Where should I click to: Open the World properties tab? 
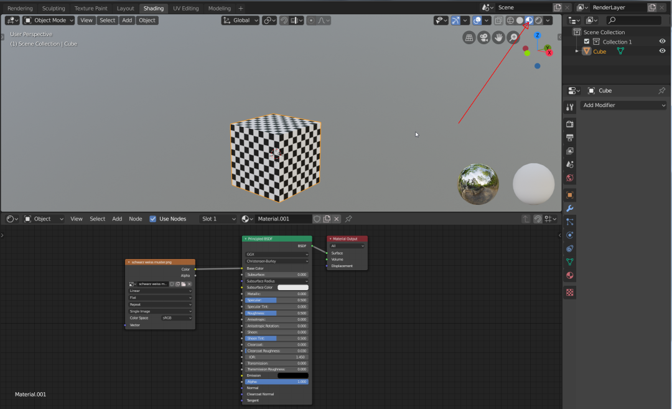coord(570,178)
